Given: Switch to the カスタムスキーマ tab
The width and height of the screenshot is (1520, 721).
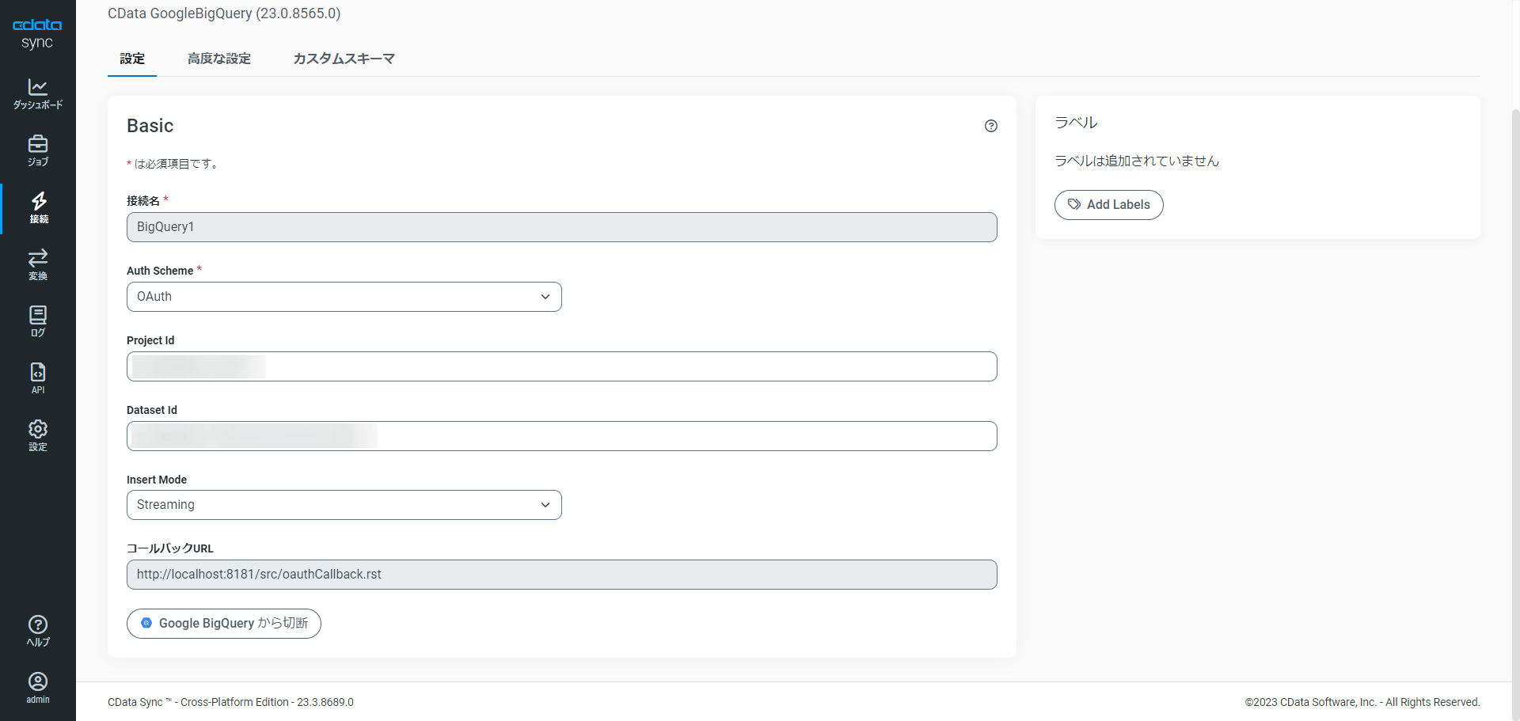Looking at the screenshot, I should click(x=344, y=59).
